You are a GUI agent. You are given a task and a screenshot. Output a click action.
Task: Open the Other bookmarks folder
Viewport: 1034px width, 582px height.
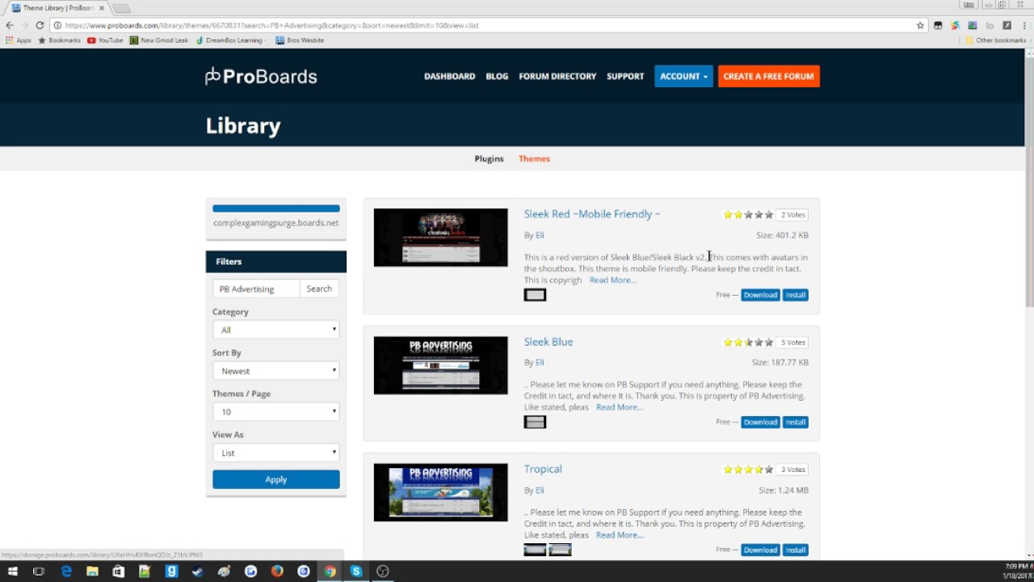[x=996, y=40]
